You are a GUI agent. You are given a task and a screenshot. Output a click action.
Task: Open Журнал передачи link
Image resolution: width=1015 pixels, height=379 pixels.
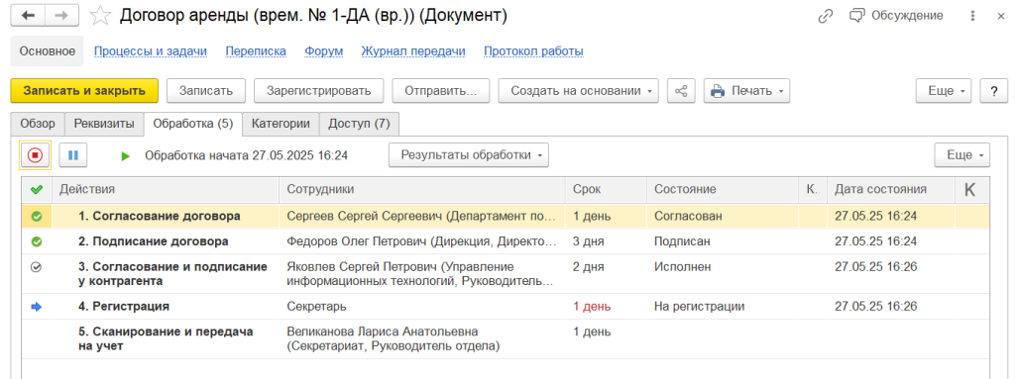pyautogui.click(x=413, y=51)
